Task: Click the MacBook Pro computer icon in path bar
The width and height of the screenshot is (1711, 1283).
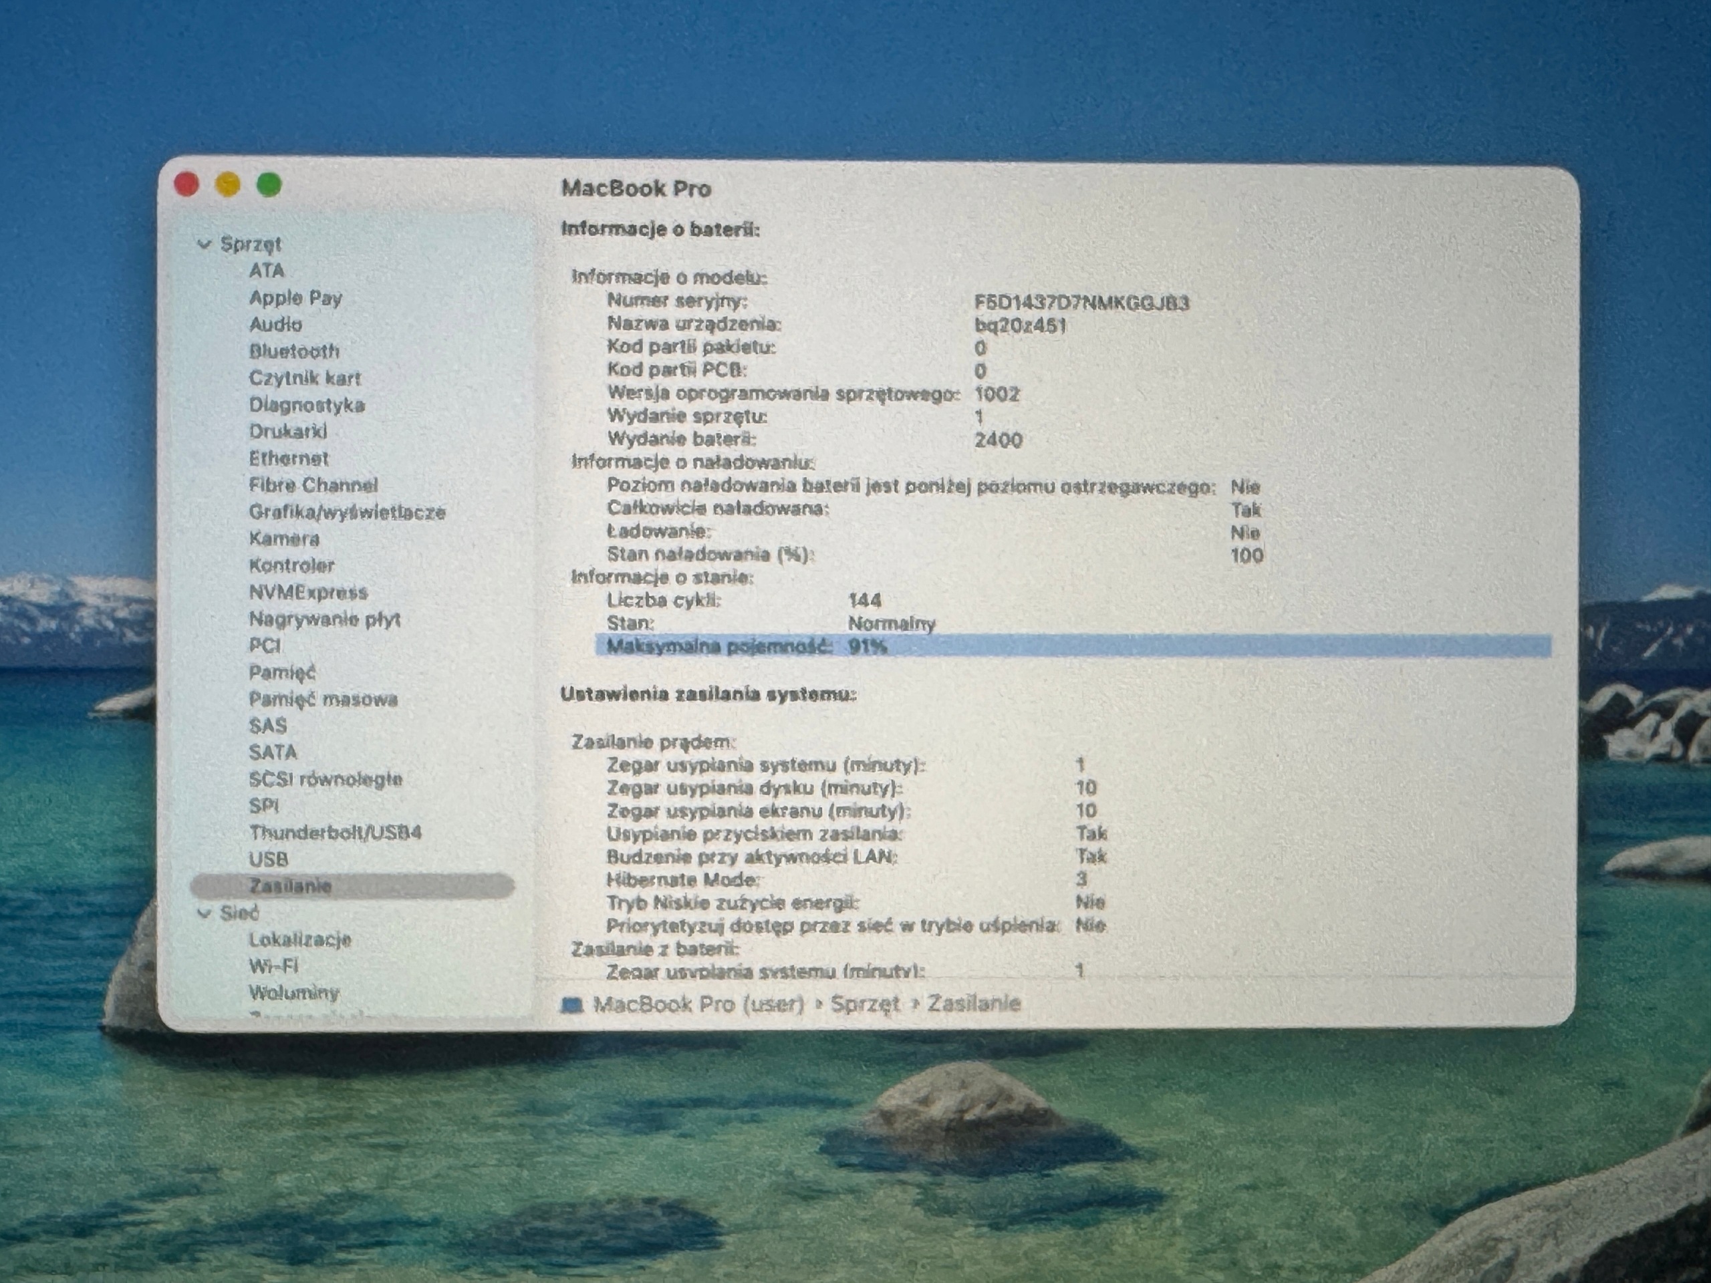Action: [x=571, y=1004]
